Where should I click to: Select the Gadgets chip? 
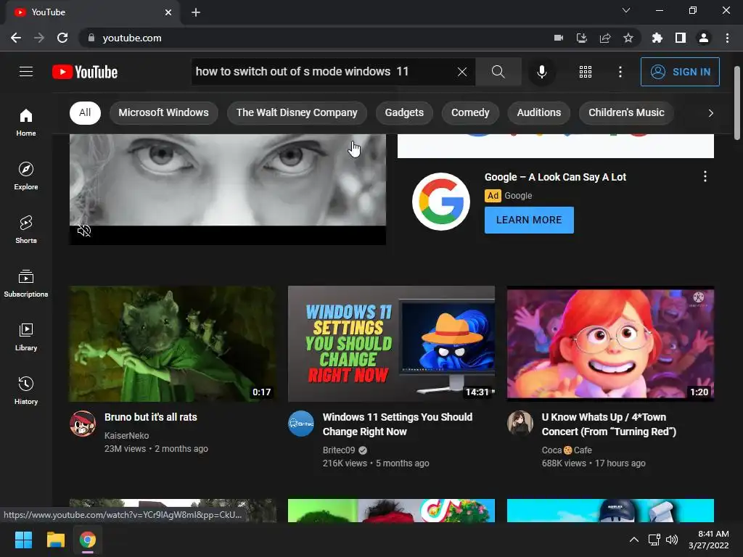pyautogui.click(x=404, y=112)
